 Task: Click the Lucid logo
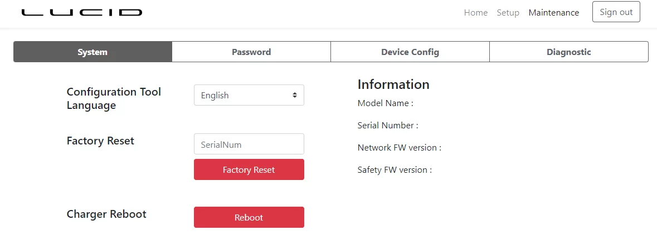click(82, 13)
